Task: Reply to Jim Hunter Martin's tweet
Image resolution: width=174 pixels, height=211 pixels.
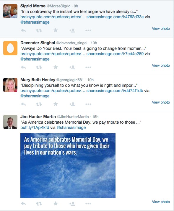Action: pos(23,204)
